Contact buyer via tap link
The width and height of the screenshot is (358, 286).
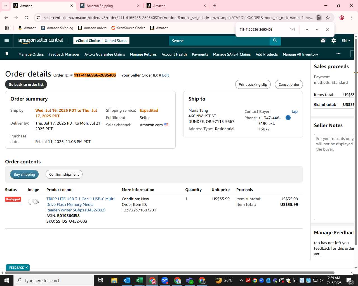tap(295, 111)
